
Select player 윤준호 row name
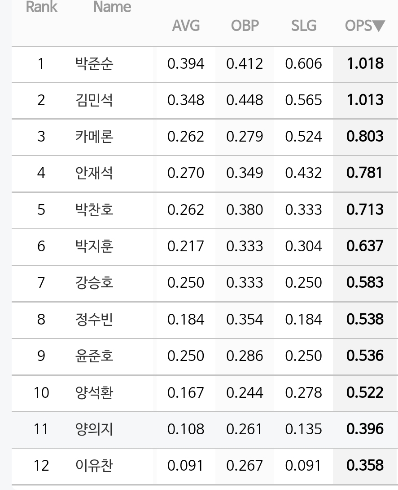94,356
